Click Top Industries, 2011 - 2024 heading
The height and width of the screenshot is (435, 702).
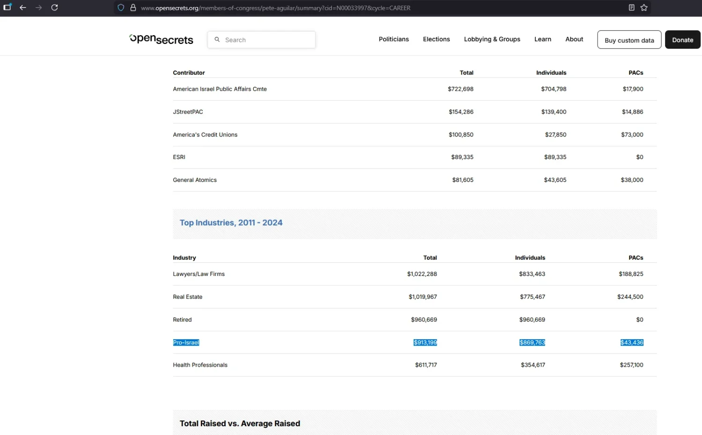pyautogui.click(x=231, y=223)
